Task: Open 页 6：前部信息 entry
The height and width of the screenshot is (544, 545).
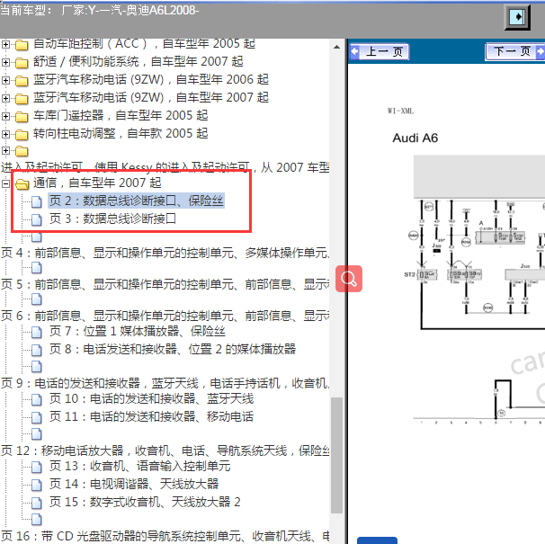Action: (x=165, y=316)
